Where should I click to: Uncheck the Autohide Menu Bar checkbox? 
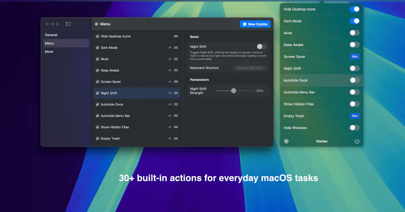click(x=98, y=116)
